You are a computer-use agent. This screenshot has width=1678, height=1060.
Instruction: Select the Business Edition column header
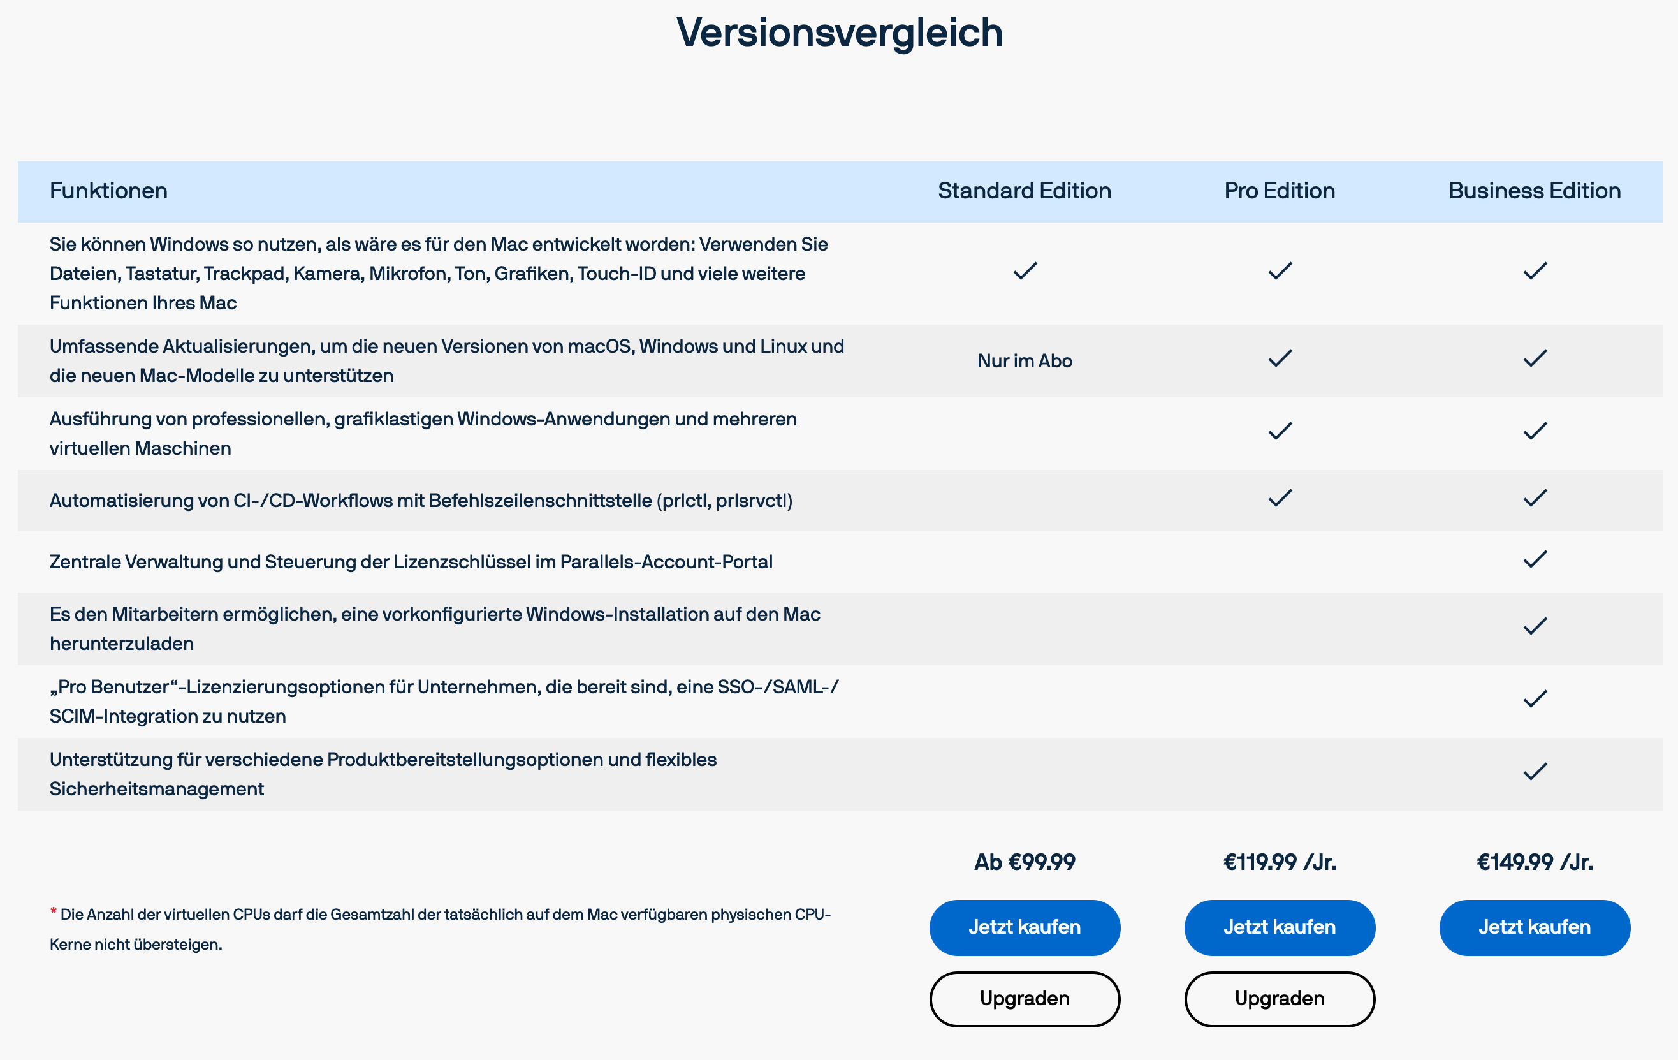click(1535, 191)
